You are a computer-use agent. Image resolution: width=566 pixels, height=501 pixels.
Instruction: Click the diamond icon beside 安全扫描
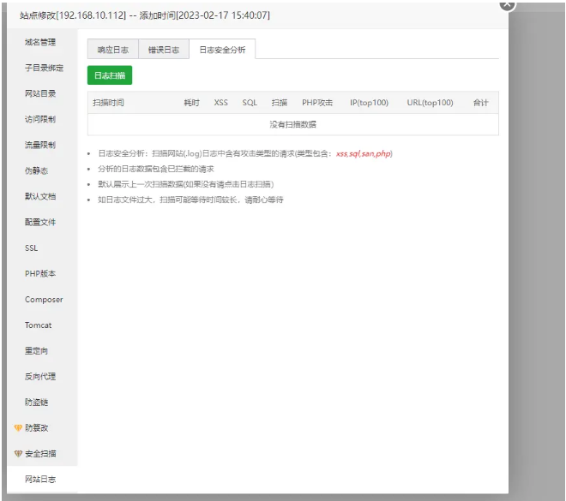click(18, 453)
